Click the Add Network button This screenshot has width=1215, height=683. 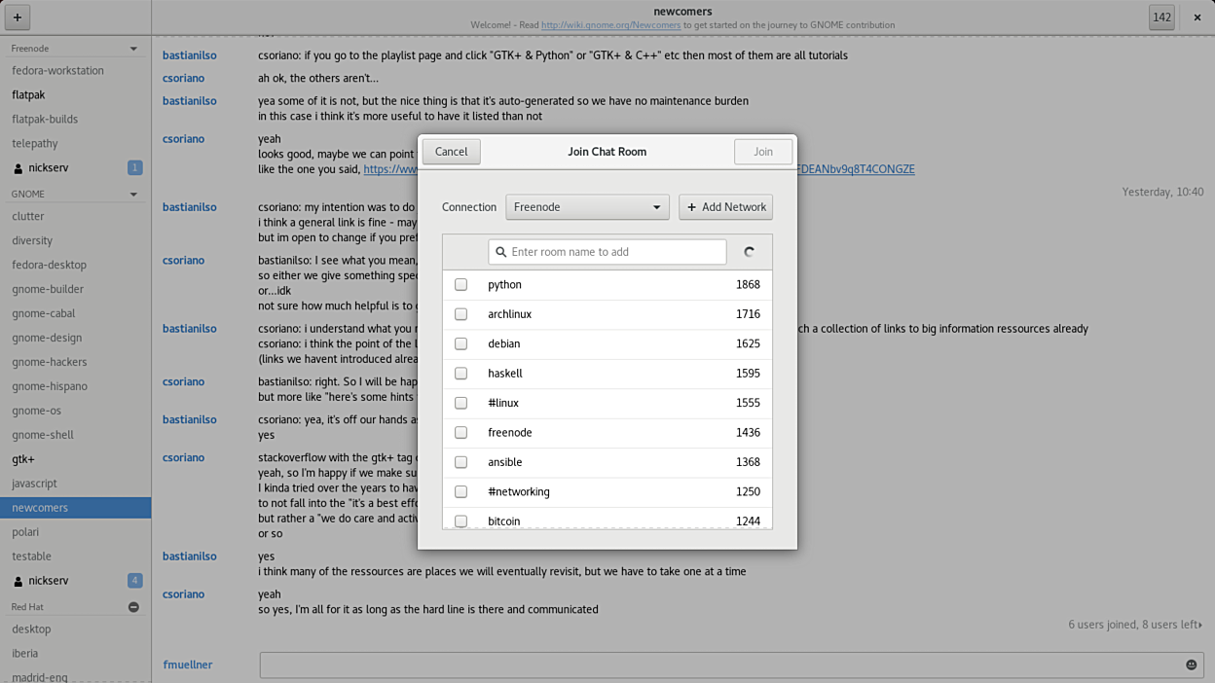[x=725, y=207]
